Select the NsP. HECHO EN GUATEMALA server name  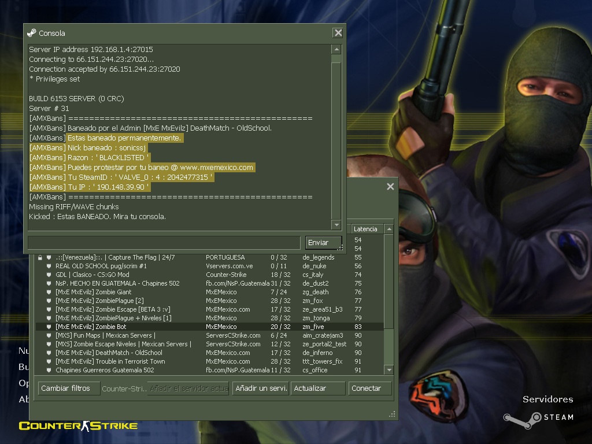(117, 283)
